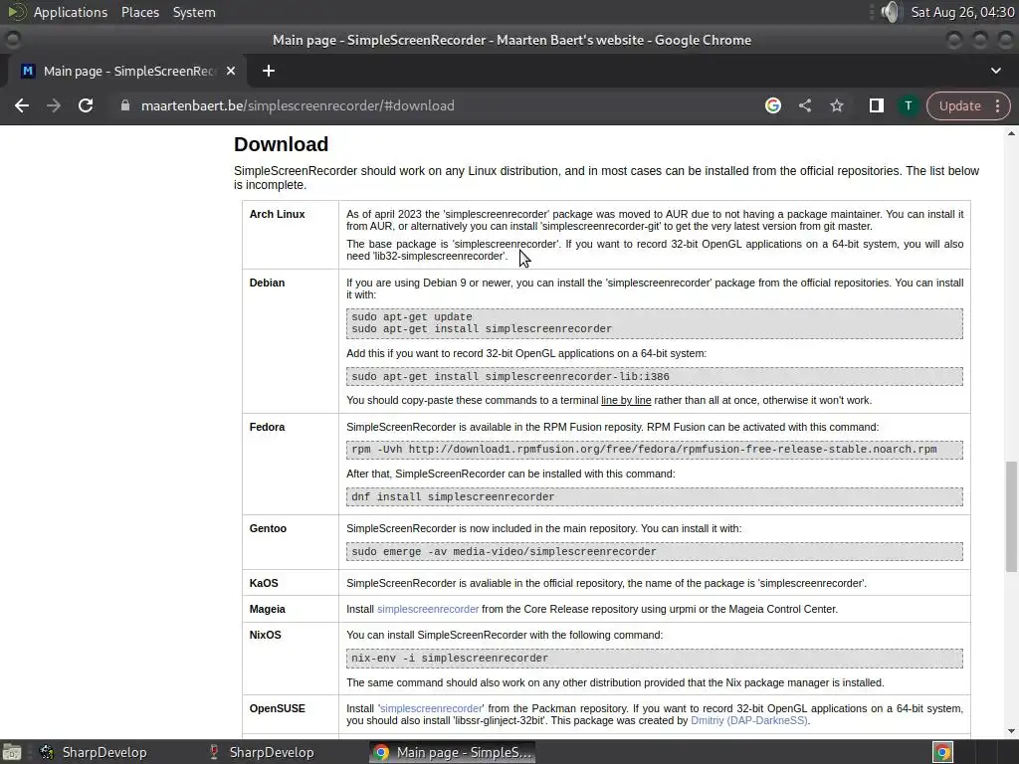Click the Chrome tray icon at bottom right
1019x764 pixels.
click(943, 752)
